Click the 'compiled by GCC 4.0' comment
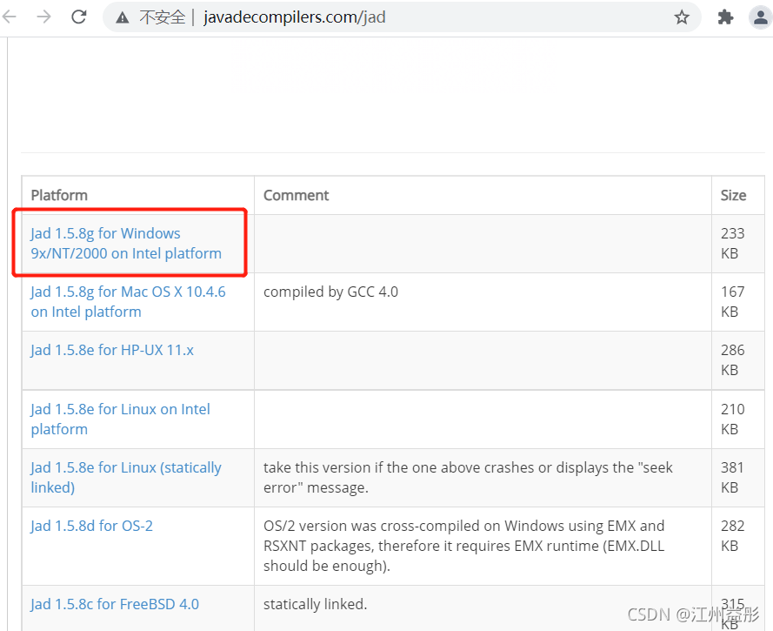The width and height of the screenshot is (773, 631). [x=330, y=292]
